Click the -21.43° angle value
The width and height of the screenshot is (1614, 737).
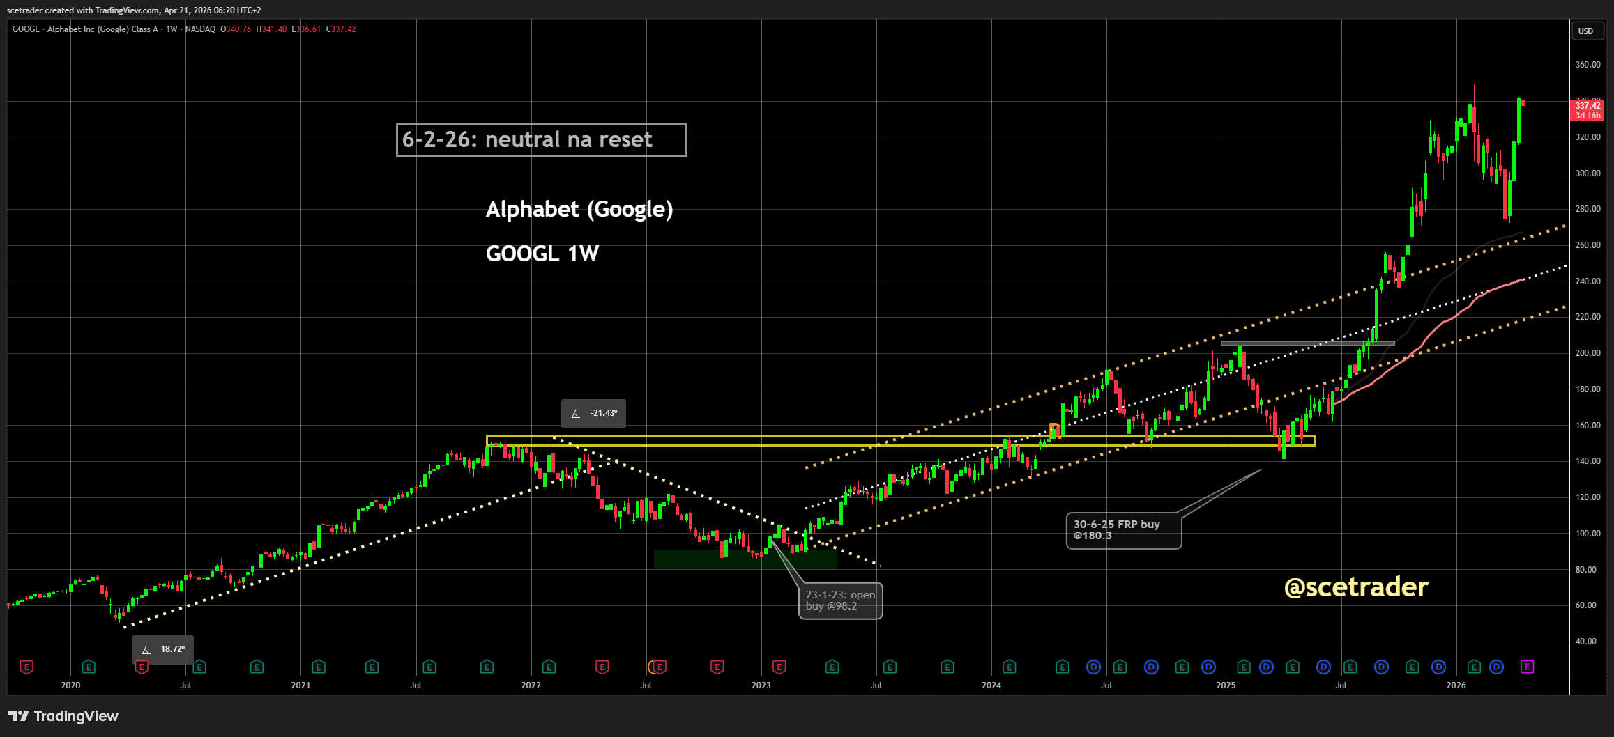coord(604,413)
